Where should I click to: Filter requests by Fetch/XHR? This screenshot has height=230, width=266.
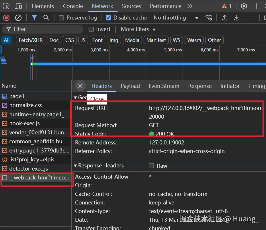tap(31, 40)
